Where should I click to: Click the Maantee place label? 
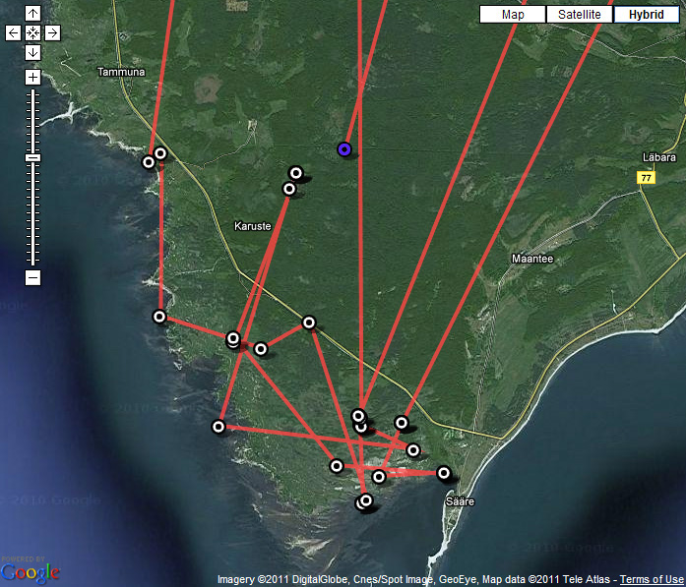[x=532, y=259]
